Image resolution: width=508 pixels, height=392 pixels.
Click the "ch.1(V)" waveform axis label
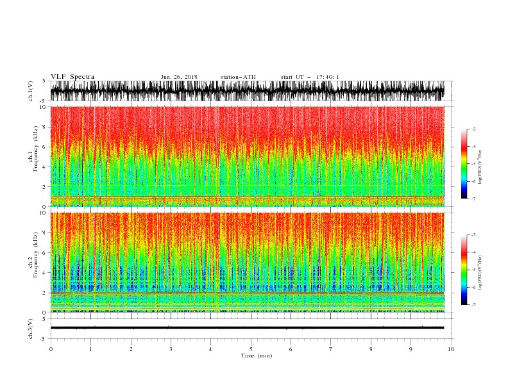click(31, 91)
